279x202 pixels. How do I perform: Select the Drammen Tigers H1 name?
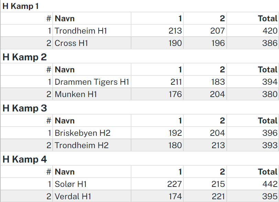[x=92, y=82]
